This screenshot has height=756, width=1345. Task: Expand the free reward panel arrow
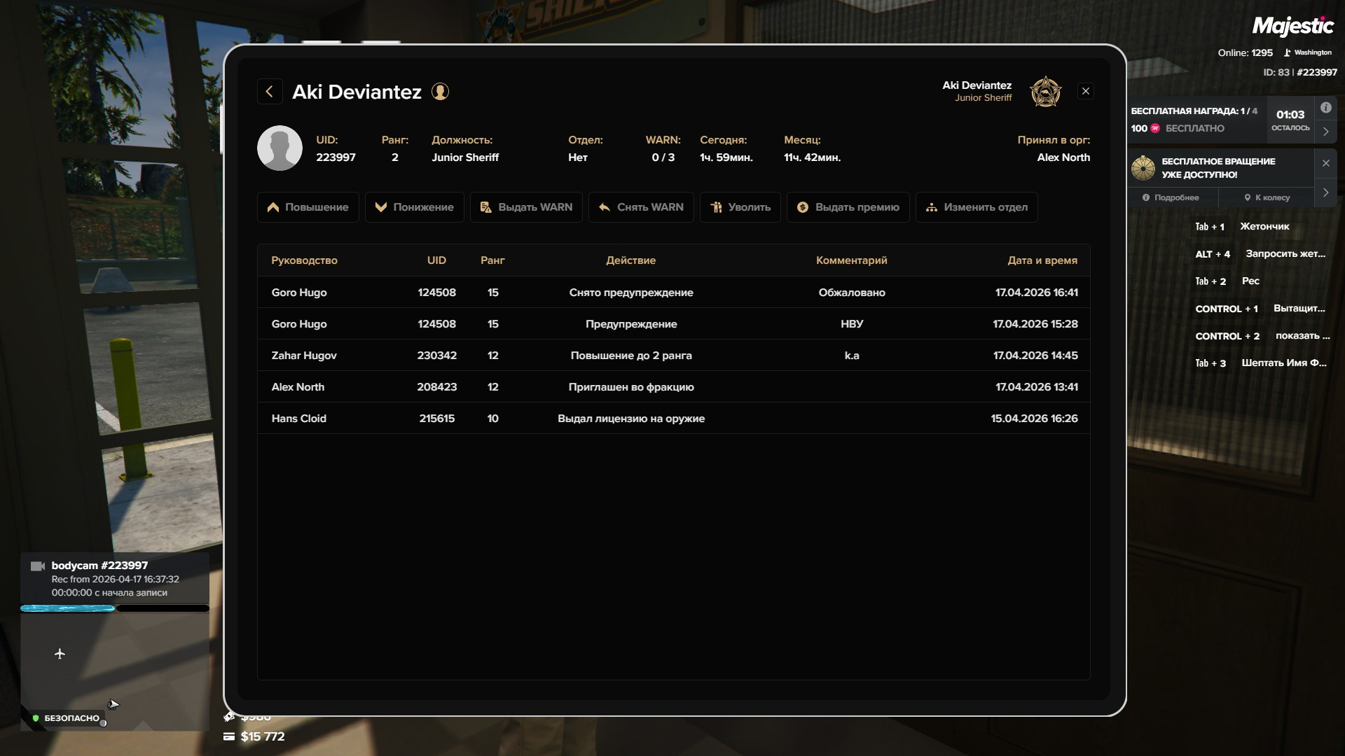pyautogui.click(x=1325, y=132)
